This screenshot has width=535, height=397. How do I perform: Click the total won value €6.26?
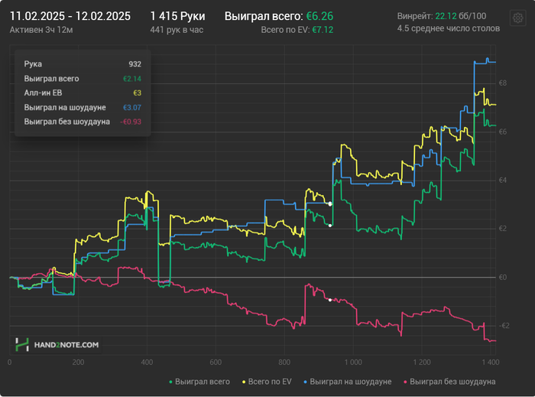point(319,16)
